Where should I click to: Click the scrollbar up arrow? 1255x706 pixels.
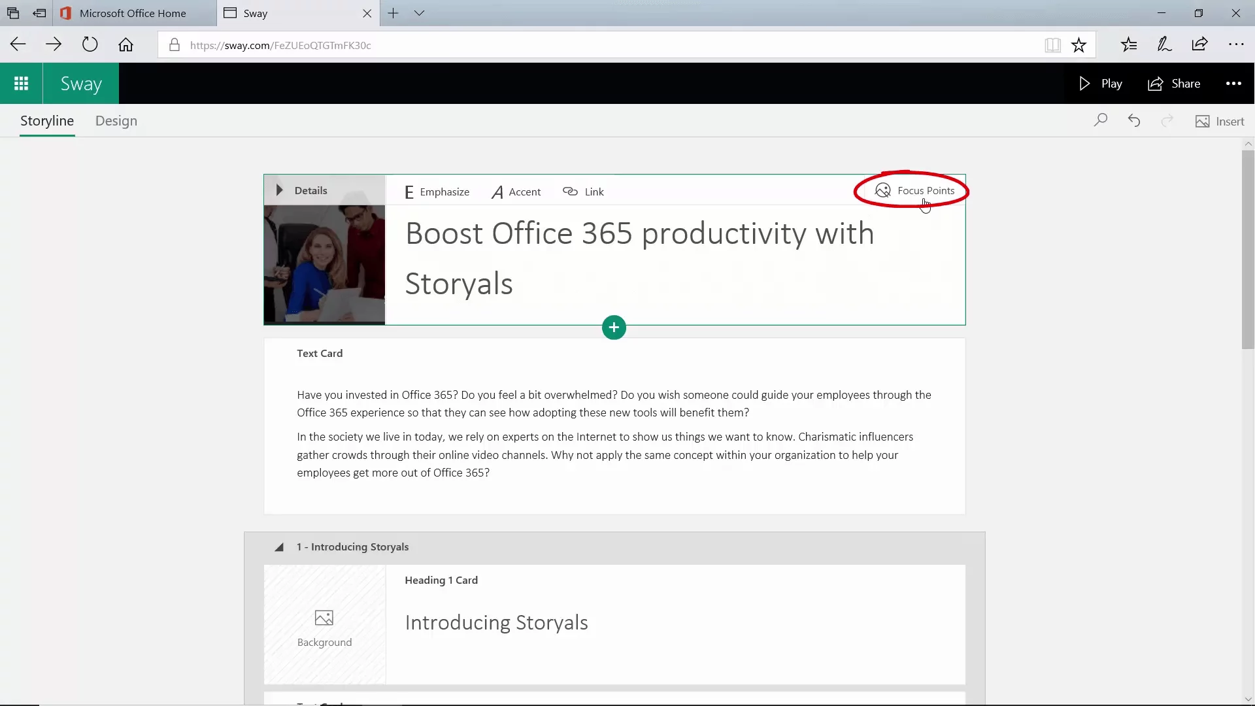coord(1248,144)
